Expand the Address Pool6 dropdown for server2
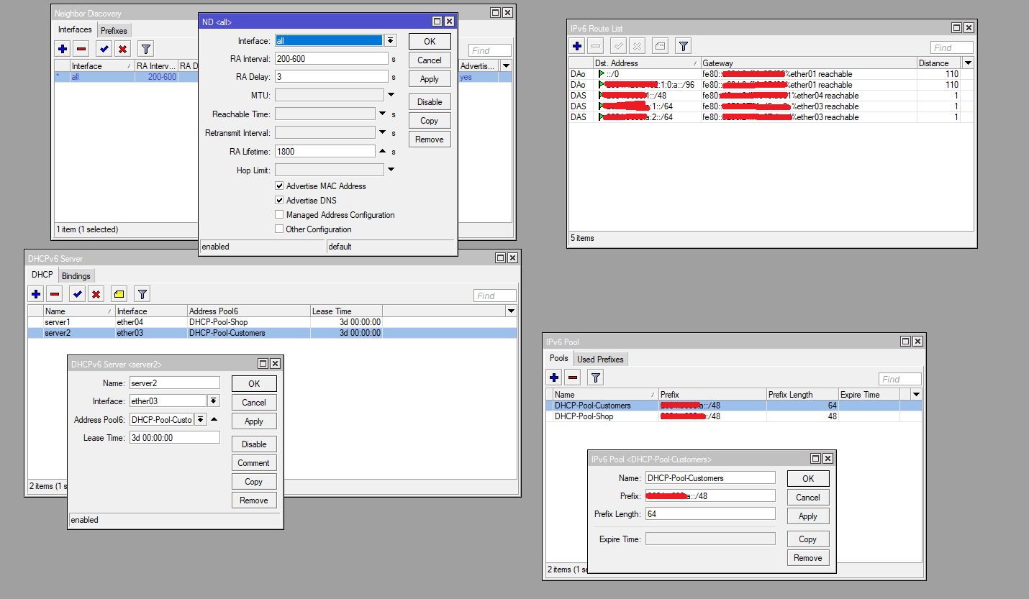This screenshot has width=1029, height=599. click(201, 419)
